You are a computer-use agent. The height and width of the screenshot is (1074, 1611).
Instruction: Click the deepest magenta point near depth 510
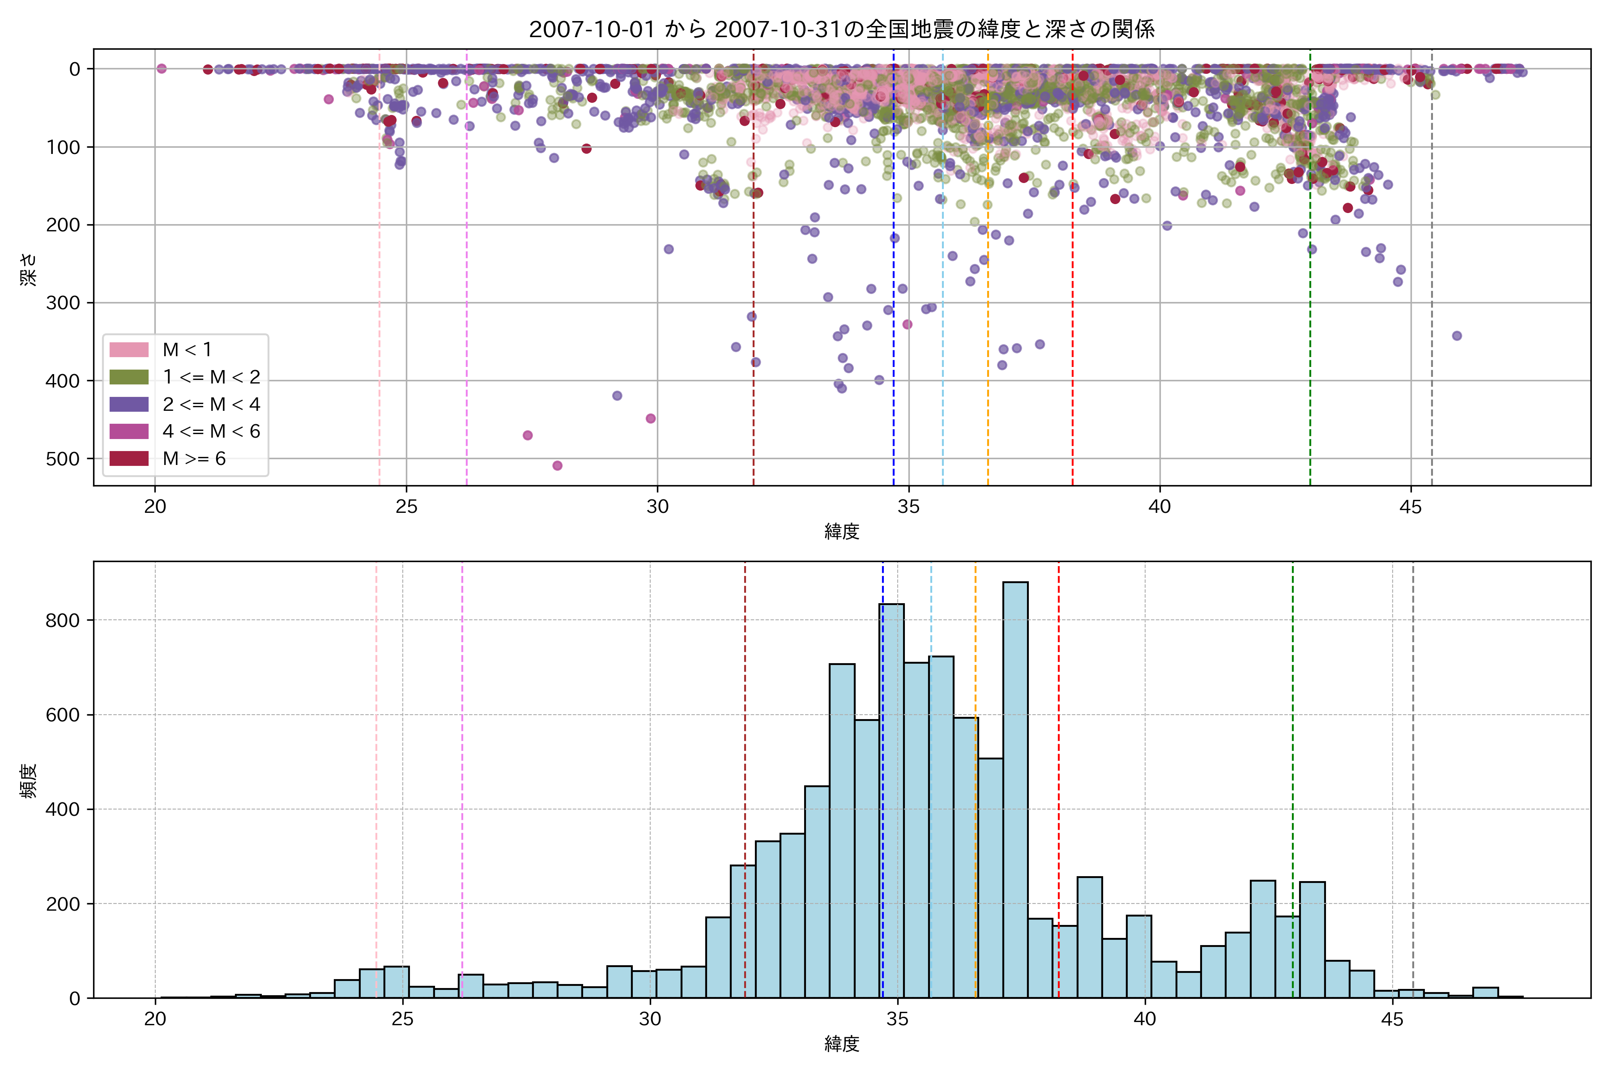pos(558,466)
